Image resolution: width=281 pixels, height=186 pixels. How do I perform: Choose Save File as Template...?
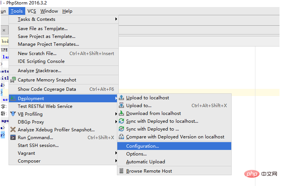pos(63,29)
